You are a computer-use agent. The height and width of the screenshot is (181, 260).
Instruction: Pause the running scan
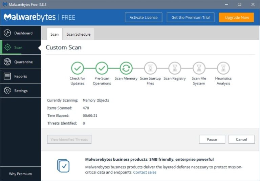coord(212,139)
